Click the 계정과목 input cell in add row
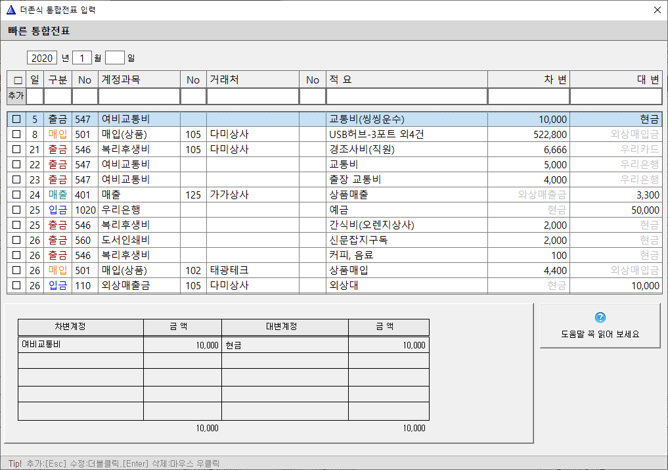The width and height of the screenshot is (668, 470). (139, 96)
